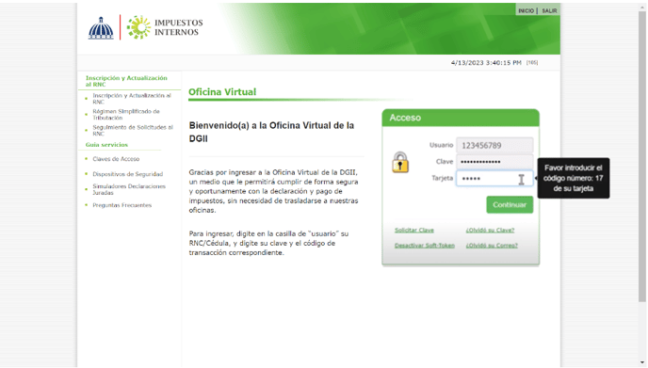
Task: Open Simuladores Declaraciones Juradas
Action: pos(129,189)
